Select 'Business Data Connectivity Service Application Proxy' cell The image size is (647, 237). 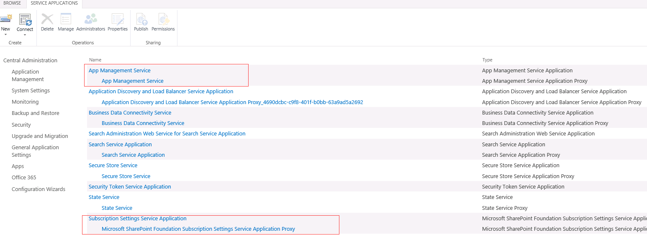[545, 123]
